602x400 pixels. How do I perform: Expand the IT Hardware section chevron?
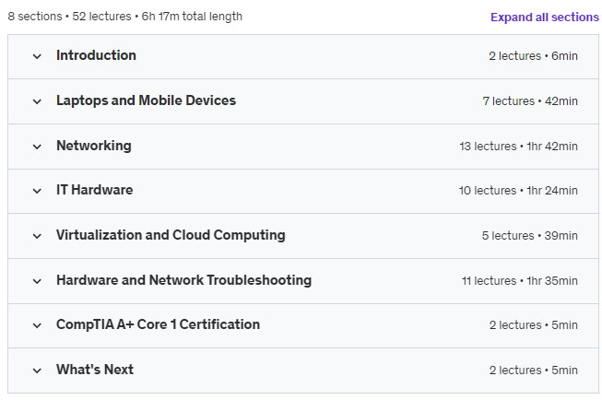(x=37, y=191)
